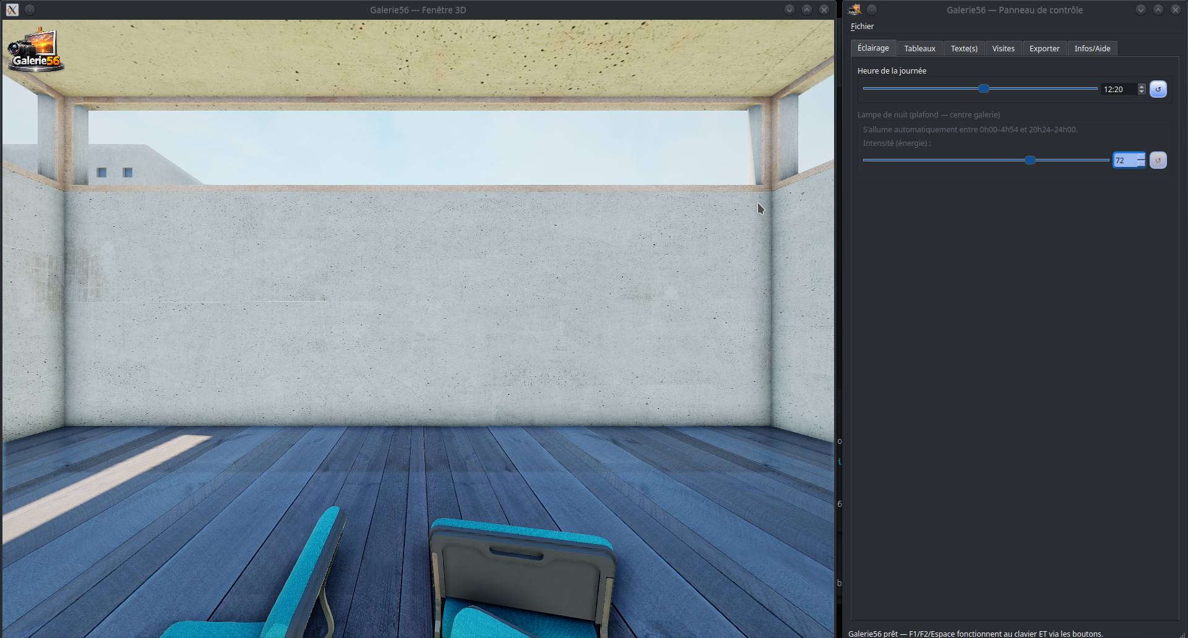Click the Heure de la journée slider handle
1188x638 pixels.
point(983,88)
